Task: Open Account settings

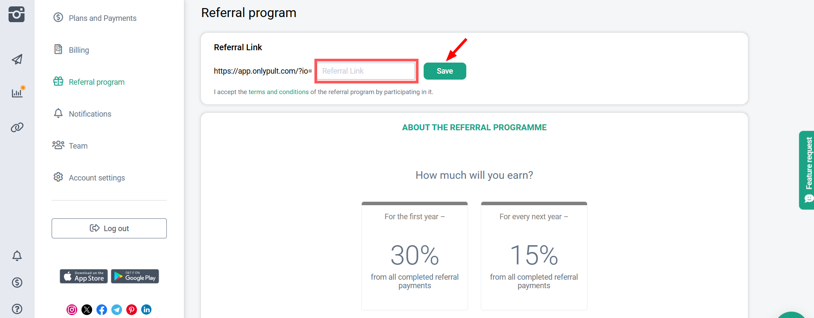Action: pyautogui.click(x=97, y=178)
